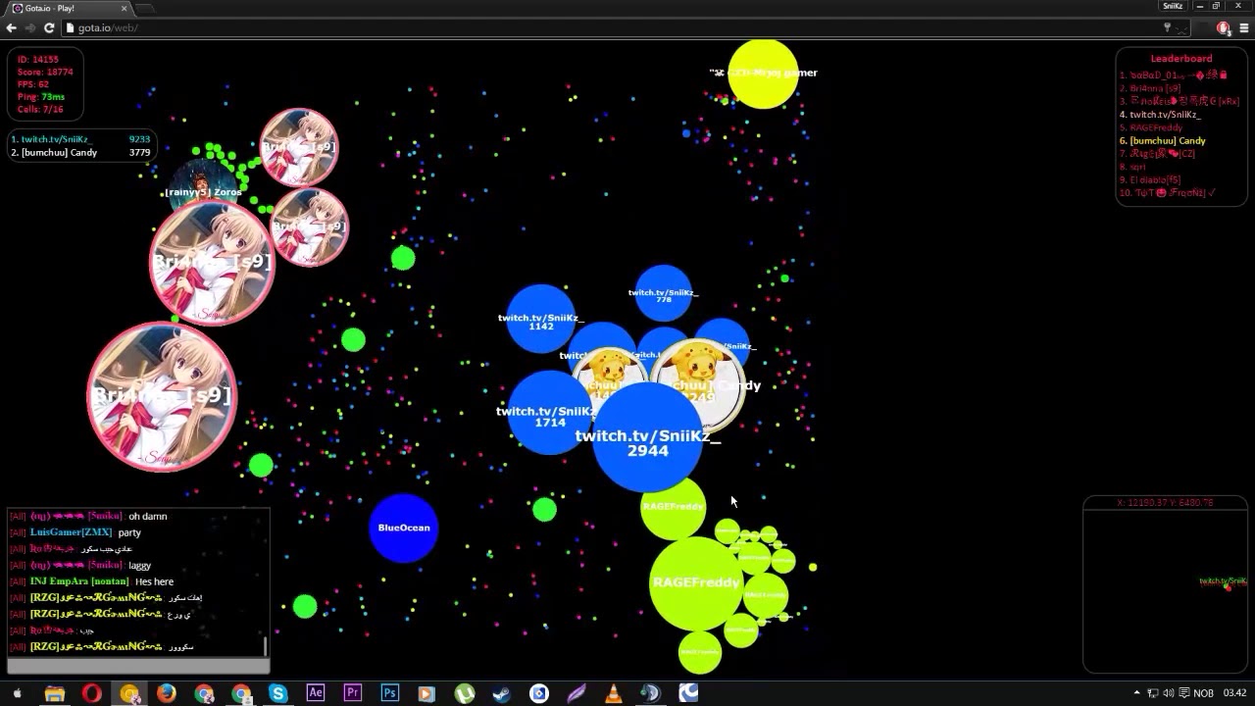The image size is (1255, 706).
Task: Open Firefox from the taskbar
Action: click(x=166, y=693)
